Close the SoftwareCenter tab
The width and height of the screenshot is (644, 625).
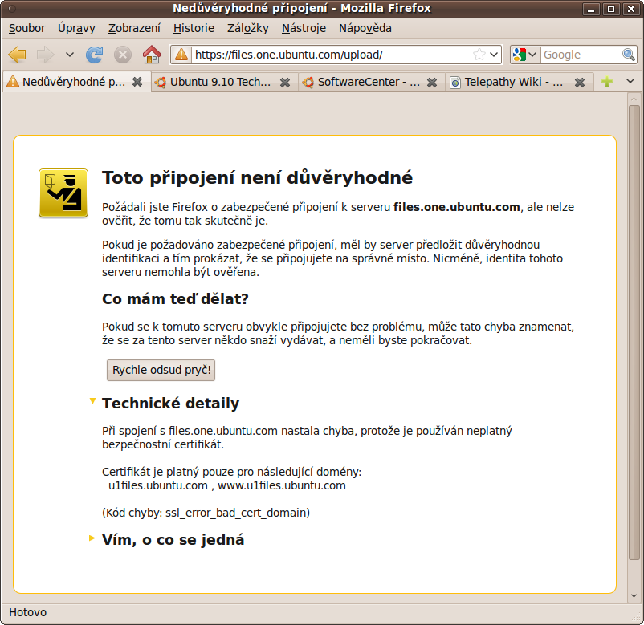coord(432,83)
